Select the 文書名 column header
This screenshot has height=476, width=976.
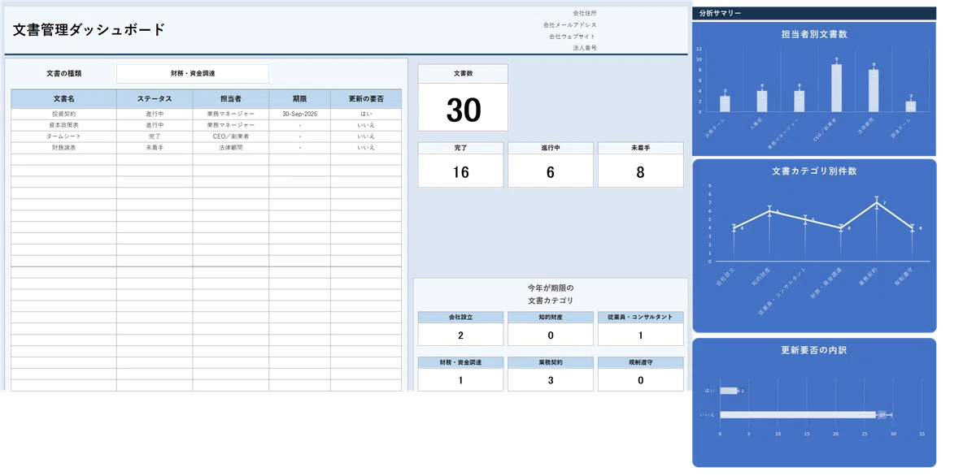(x=63, y=99)
